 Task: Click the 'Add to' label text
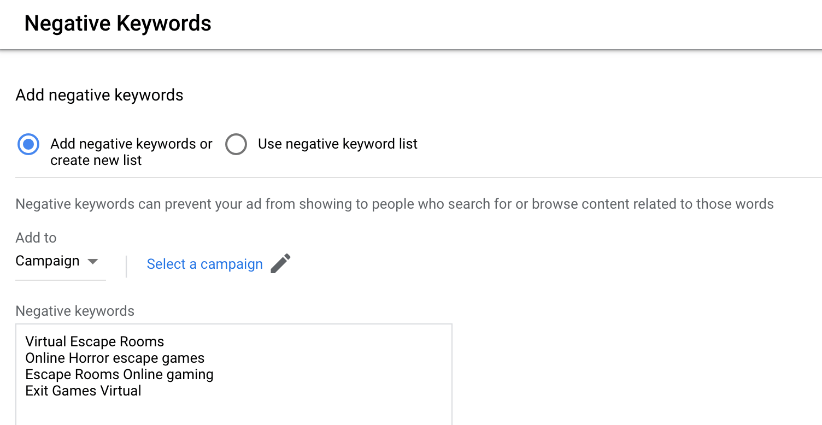pyautogui.click(x=35, y=238)
